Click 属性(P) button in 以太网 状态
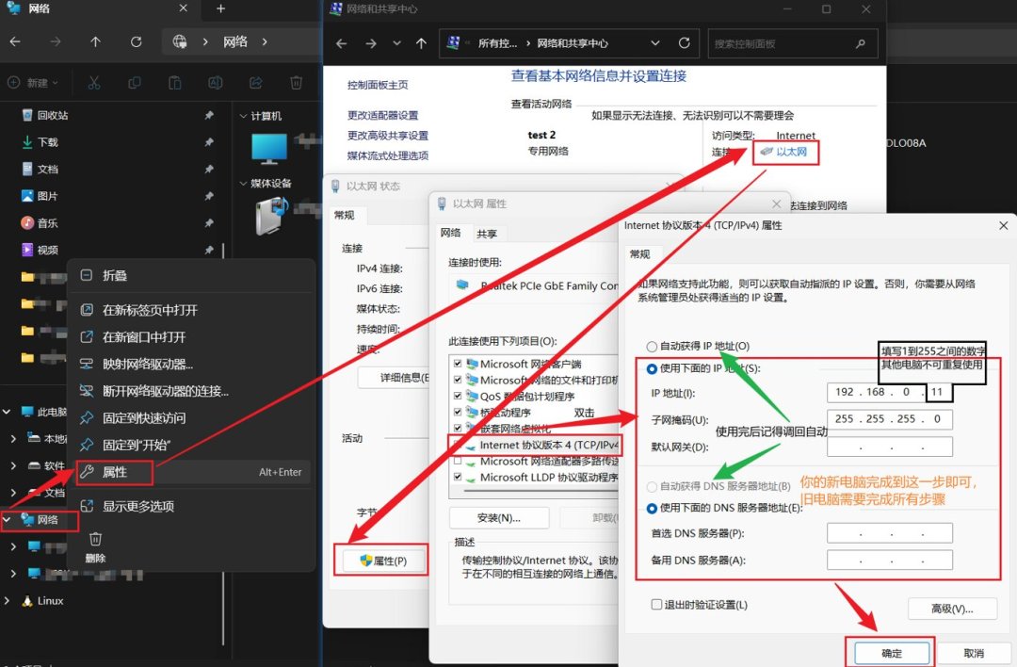 pos(382,561)
